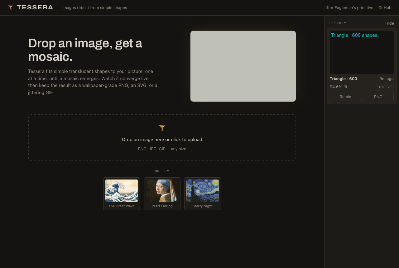
Task: Click the 94.6% fit text
Action: [339, 87]
